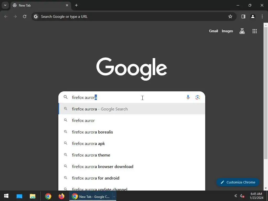Screen dimensions: 268x201
Task: Select 'firefox aurora for android' suggestion
Action: 132,178
